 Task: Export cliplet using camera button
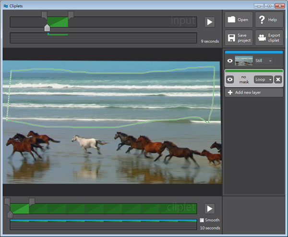point(268,38)
